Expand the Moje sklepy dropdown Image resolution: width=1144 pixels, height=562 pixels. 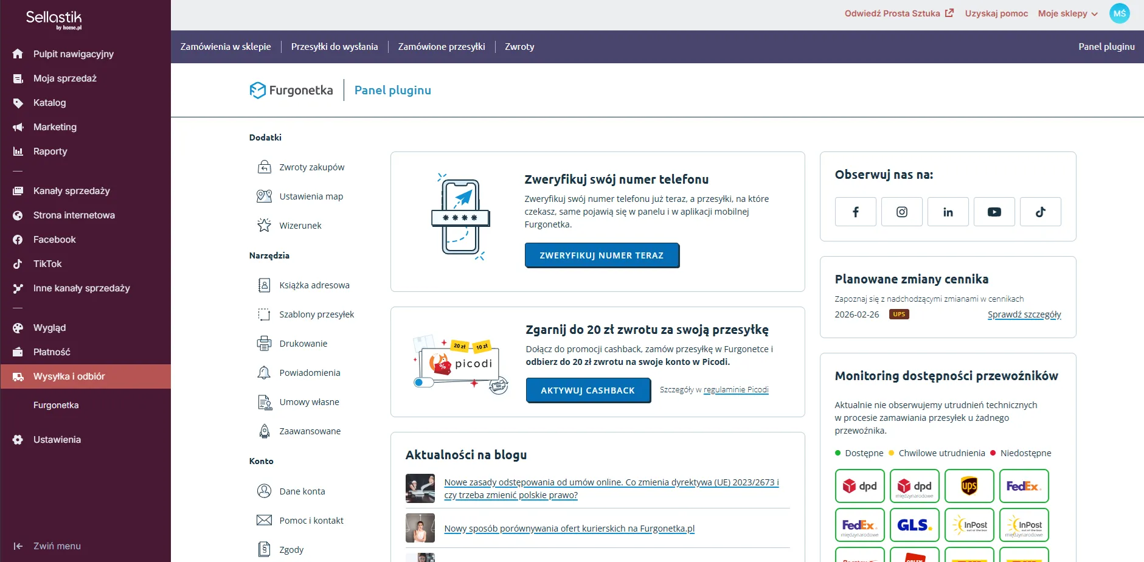point(1067,13)
